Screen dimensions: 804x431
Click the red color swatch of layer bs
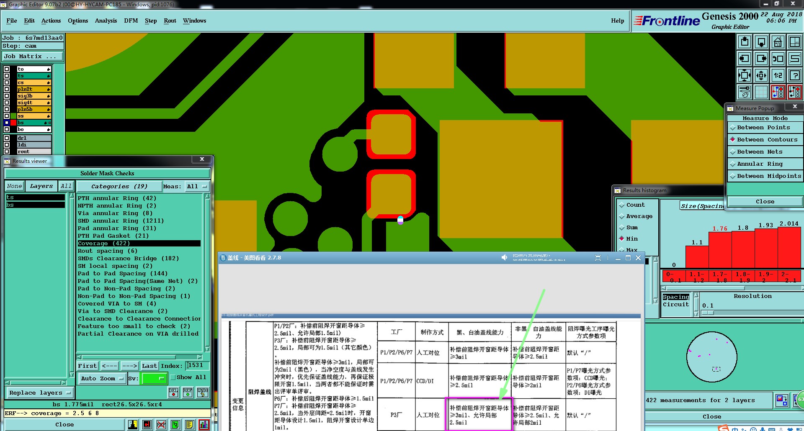click(13, 123)
